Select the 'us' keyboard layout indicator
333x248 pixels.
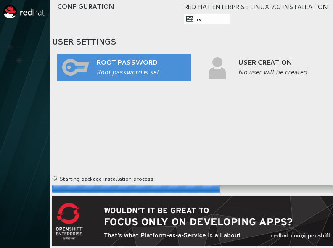coord(207,19)
